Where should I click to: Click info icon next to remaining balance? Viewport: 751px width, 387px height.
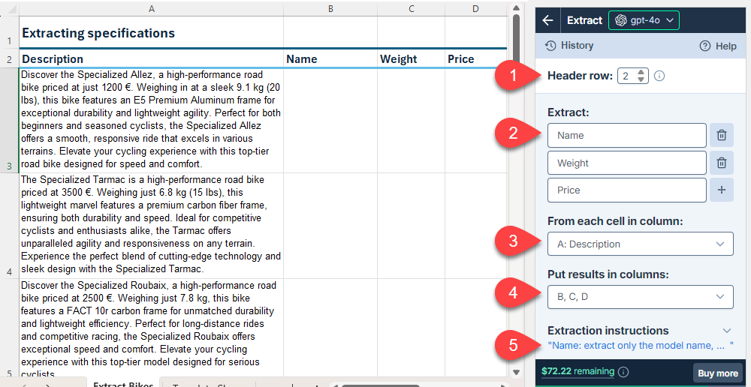point(623,372)
